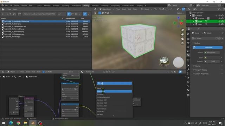Open the Material properties tab
This screenshot has height=126, width=225.
tap(188, 90)
